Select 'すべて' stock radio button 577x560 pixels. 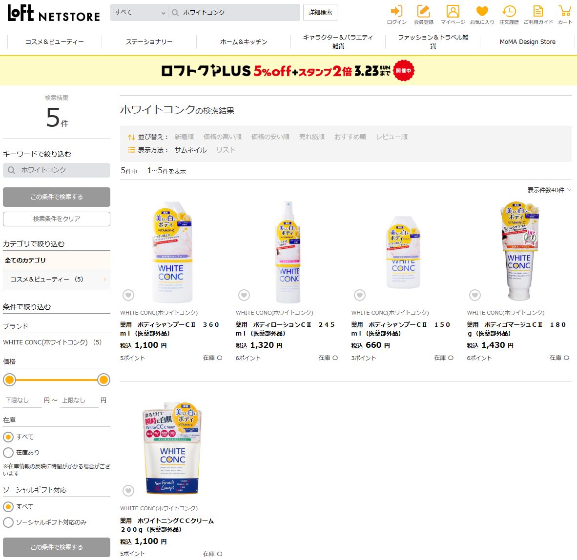(8, 437)
